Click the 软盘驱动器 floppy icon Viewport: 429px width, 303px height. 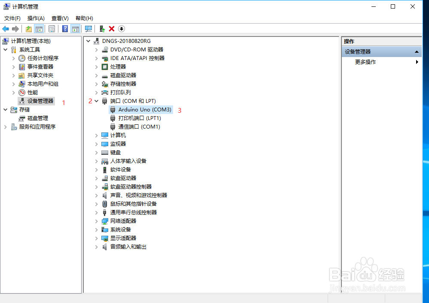[105, 178]
